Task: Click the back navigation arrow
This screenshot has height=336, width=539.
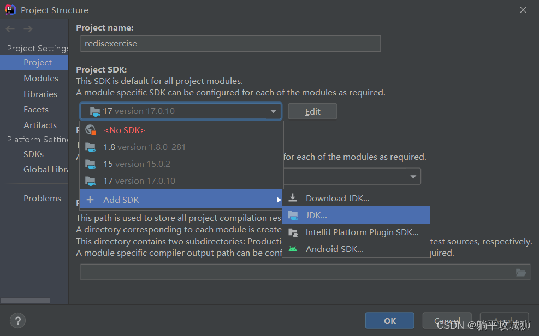Action: [10, 29]
